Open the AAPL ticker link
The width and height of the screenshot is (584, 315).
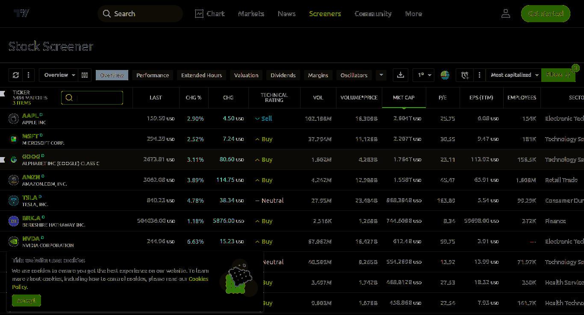[30, 116]
